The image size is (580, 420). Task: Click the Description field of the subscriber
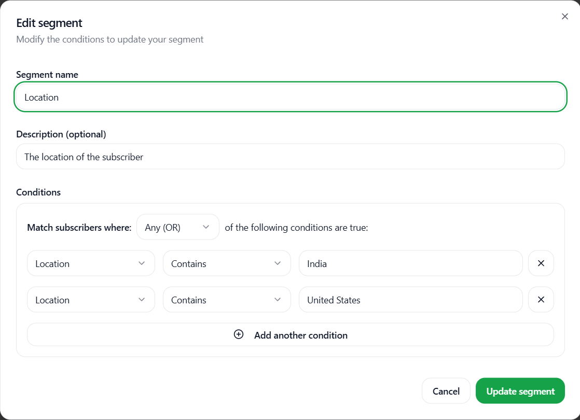[290, 156]
